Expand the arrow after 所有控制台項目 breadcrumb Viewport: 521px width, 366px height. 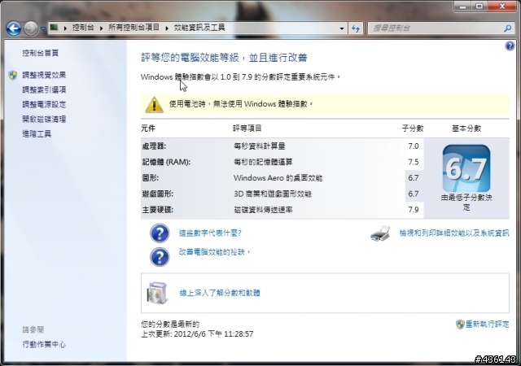167,28
